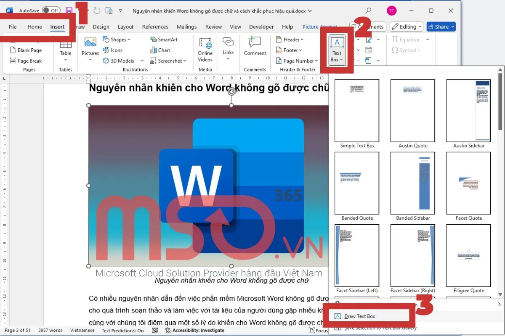Select the Austin Quote text box style
Image resolution: width=505 pixels, height=336 pixels.
click(413, 110)
